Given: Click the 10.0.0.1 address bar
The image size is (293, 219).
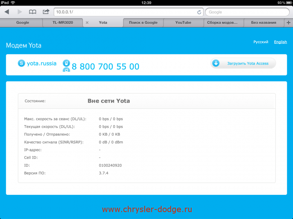Looking at the screenshot, I should 129,12.
